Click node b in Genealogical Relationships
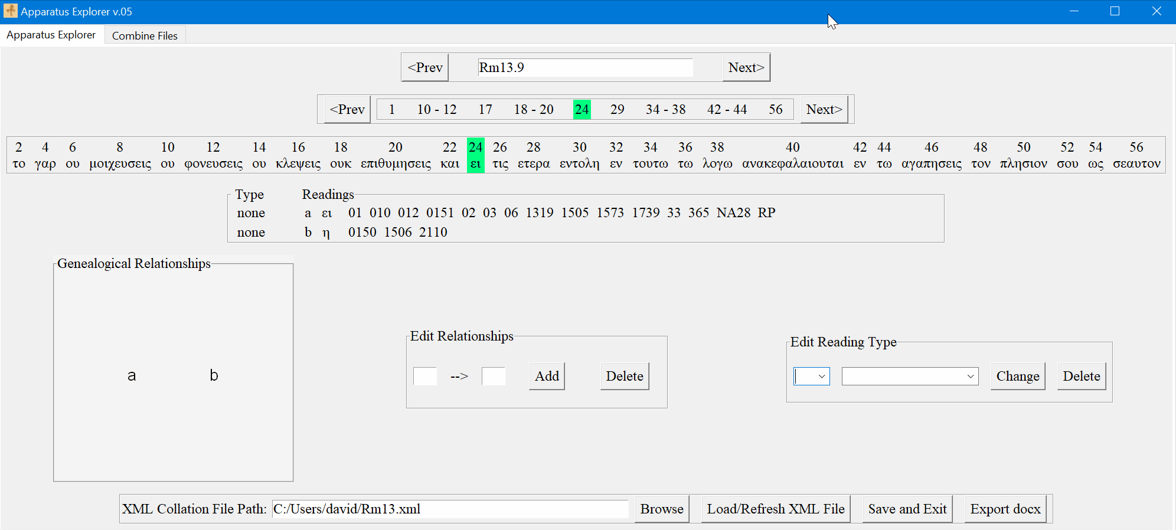This screenshot has width=1176, height=530. click(x=214, y=375)
